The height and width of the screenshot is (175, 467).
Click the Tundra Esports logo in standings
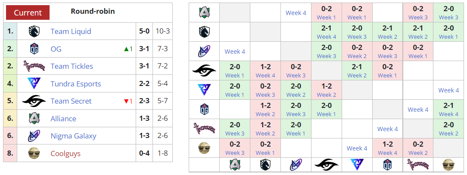tap(34, 84)
